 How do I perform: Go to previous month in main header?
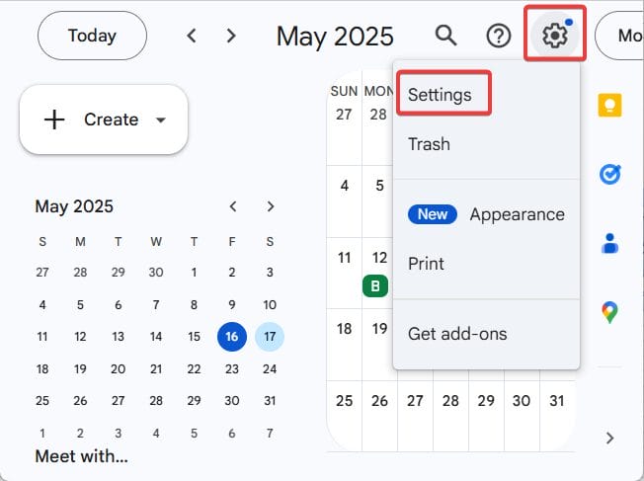[x=192, y=36]
